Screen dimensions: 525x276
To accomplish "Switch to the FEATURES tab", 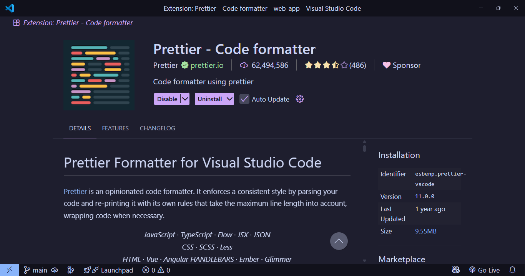I will [115, 128].
